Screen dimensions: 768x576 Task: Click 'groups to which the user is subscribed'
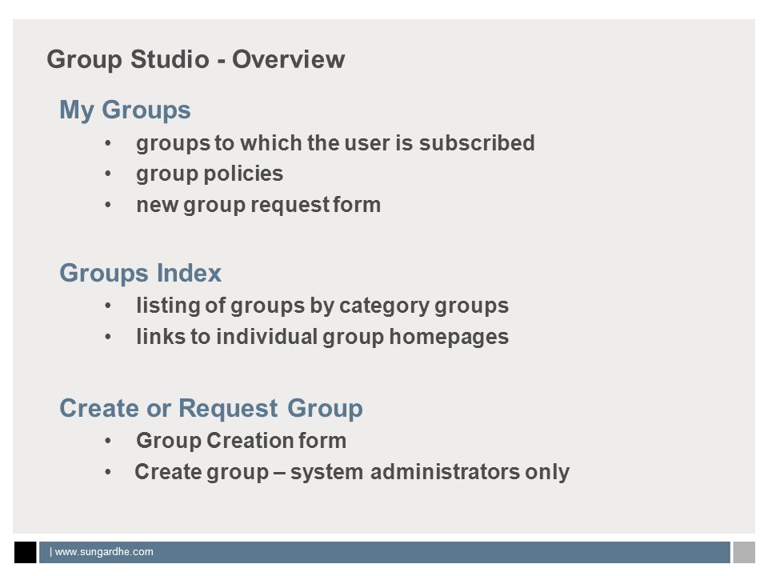pyautogui.click(x=335, y=143)
